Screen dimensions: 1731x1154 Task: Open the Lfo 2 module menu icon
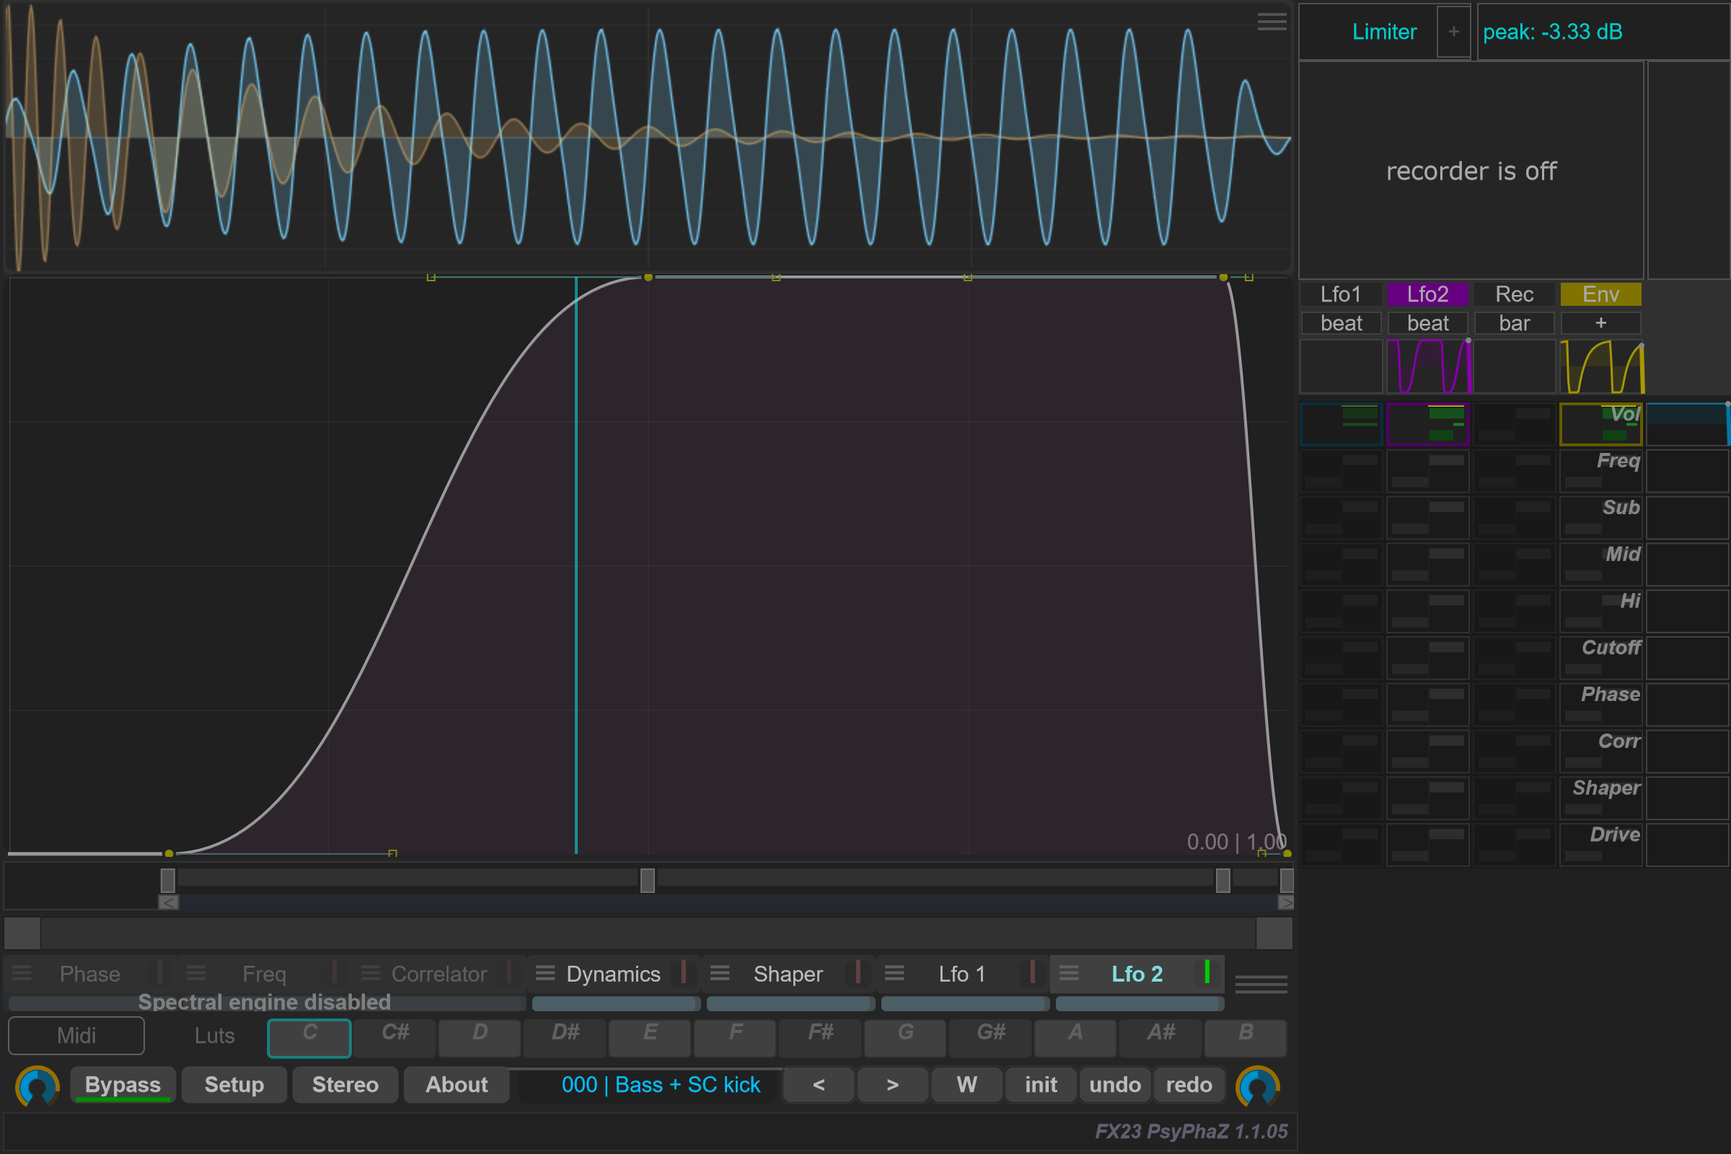point(1069,973)
